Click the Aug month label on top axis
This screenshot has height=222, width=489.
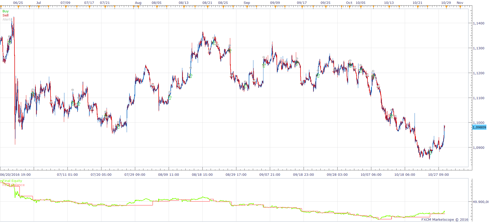(x=138, y=3)
